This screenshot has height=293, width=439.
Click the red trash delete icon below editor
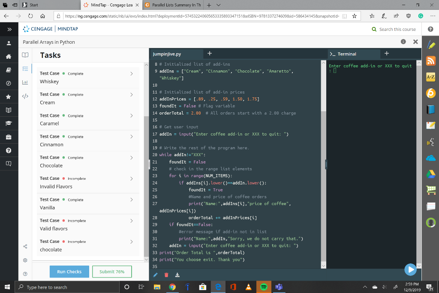pos(166,275)
